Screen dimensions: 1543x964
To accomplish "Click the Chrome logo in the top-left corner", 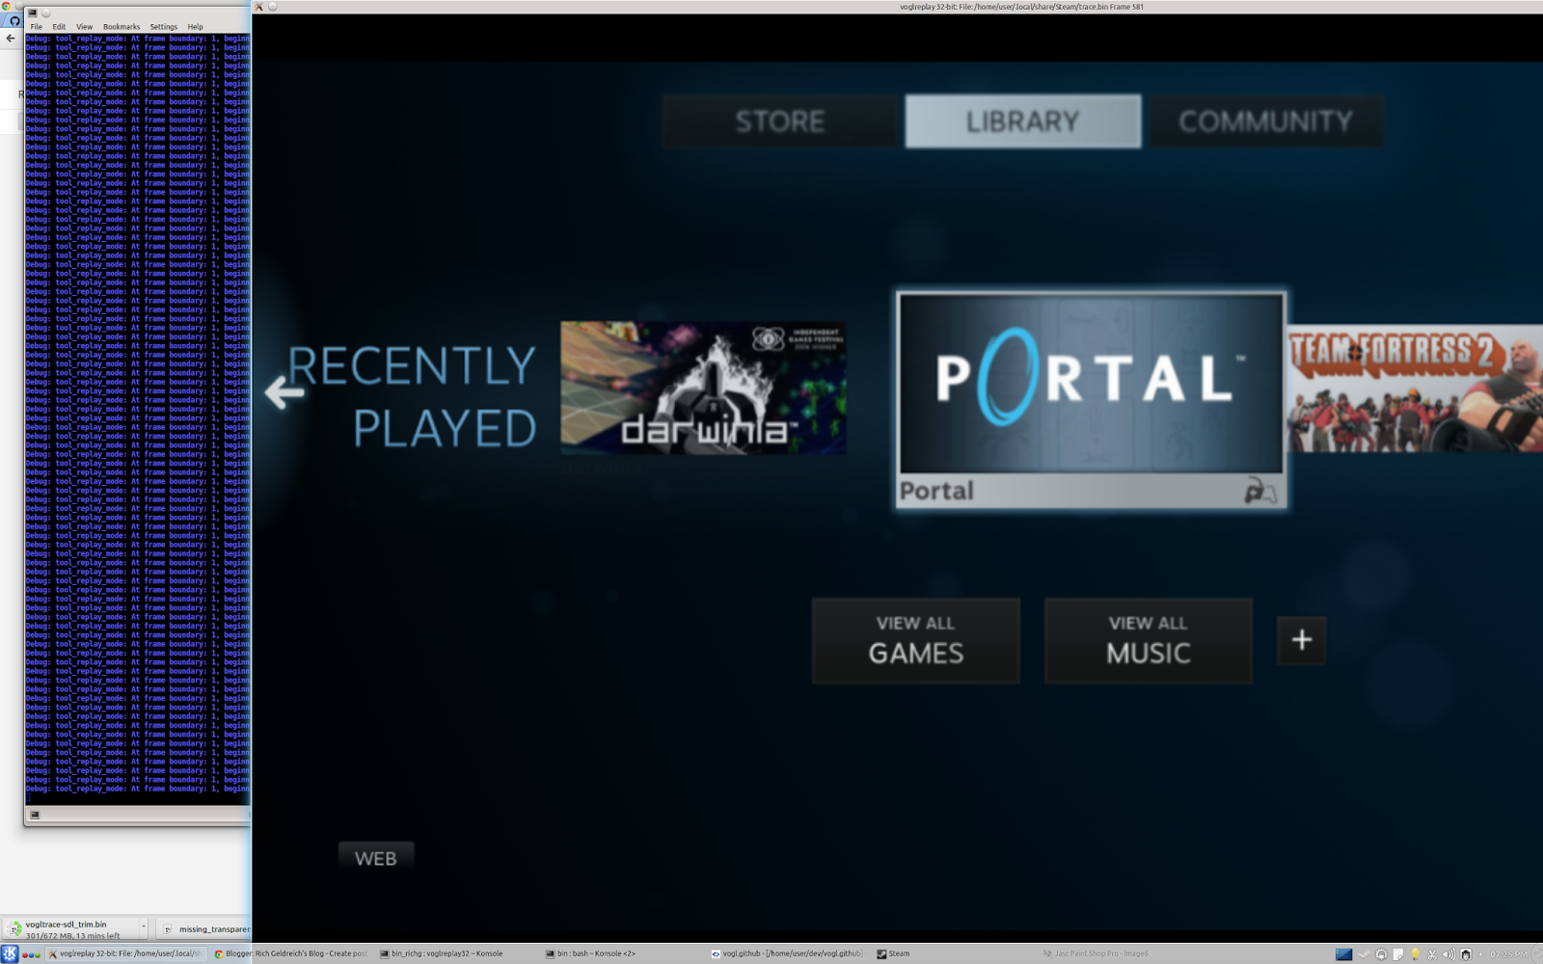I will (x=5, y=6).
